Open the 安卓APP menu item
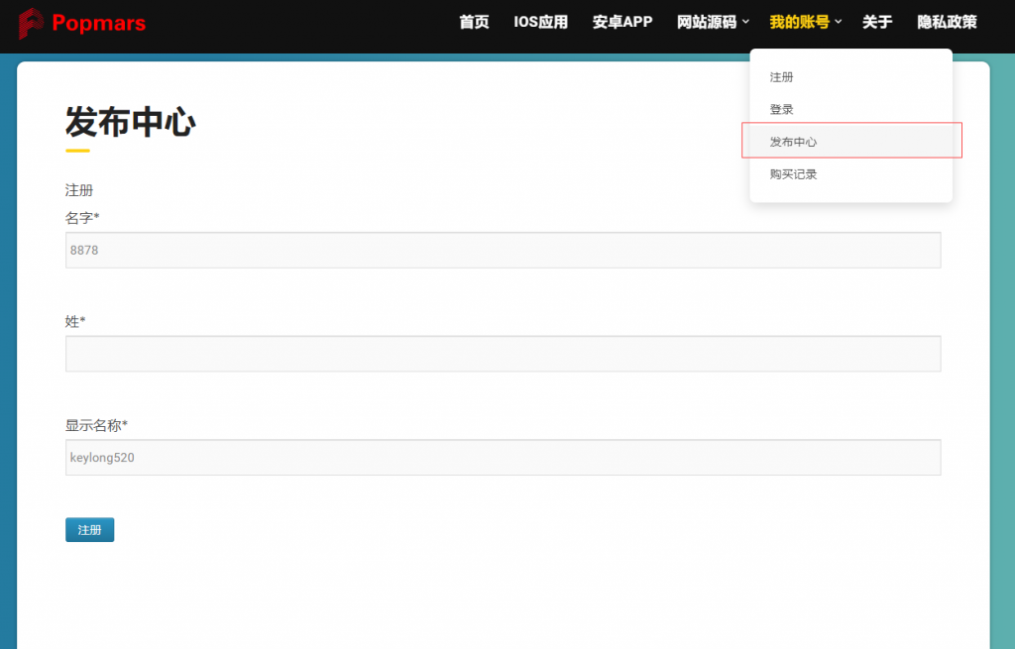This screenshot has height=649, width=1015. (x=622, y=22)
